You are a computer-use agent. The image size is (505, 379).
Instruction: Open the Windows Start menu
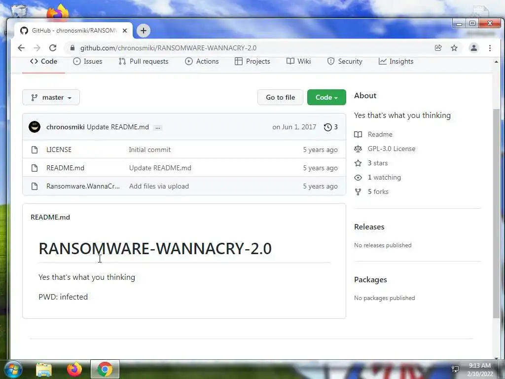13,369
